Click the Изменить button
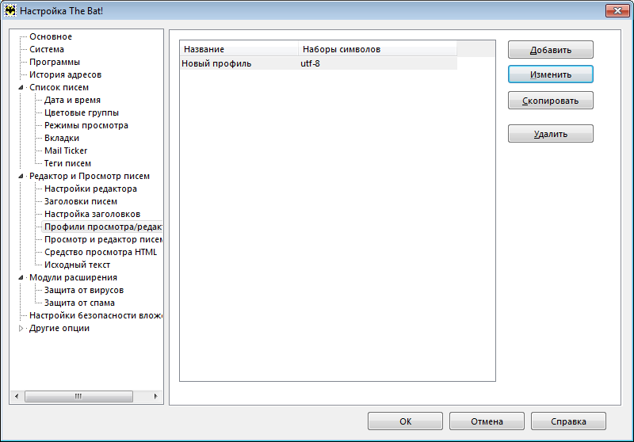Screen dimensions: 634x442 [550, 74]
